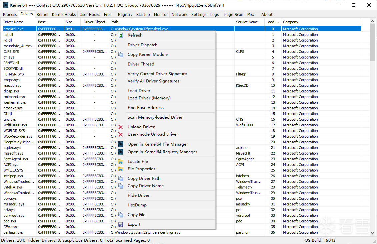Select Driver Dispatch from the context menu

point(142,45)
